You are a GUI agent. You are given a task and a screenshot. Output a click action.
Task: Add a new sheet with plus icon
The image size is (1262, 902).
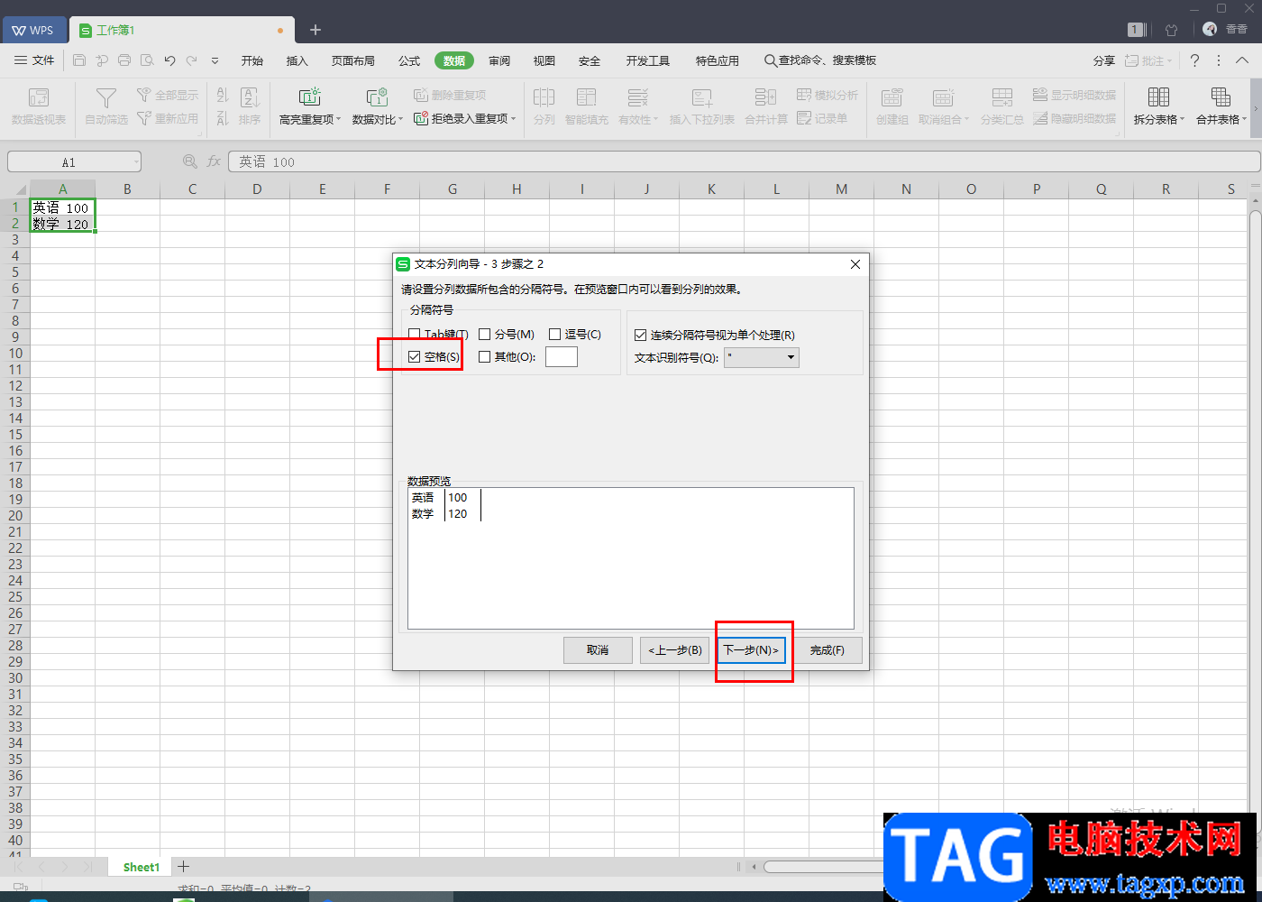[183, 867]
